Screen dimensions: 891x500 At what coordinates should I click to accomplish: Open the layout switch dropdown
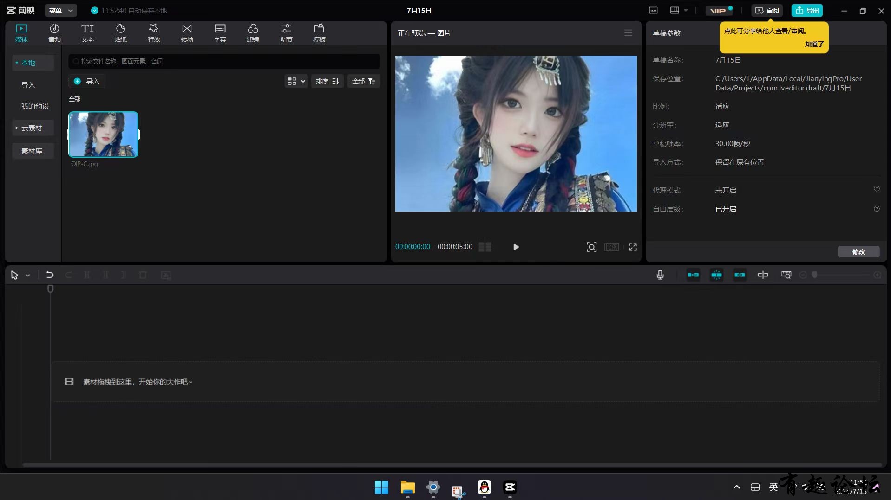[679, 10]
